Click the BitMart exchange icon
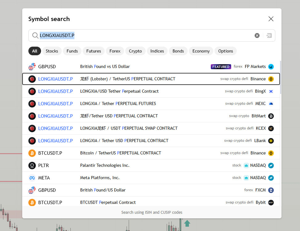300x231 pixels. 271,116
